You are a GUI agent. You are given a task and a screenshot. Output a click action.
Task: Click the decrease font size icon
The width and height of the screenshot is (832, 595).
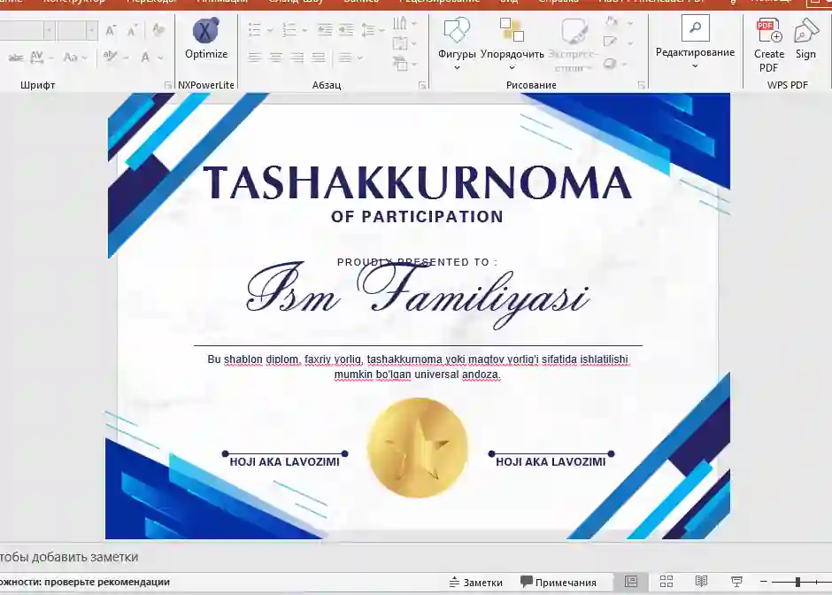[x=132, y=30]
